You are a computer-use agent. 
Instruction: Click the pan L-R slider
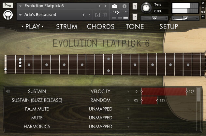(x=154, y=18)
